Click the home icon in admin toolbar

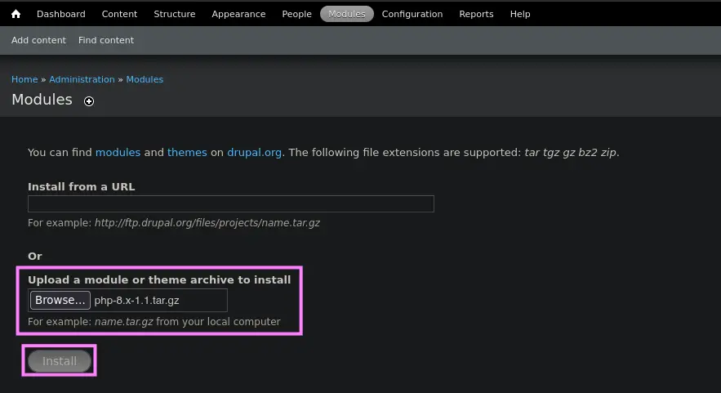point(16,14)
